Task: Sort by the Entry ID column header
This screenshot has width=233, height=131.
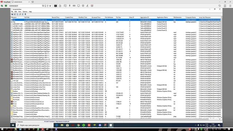Action: pyautogui.click(x=134, y=17)
